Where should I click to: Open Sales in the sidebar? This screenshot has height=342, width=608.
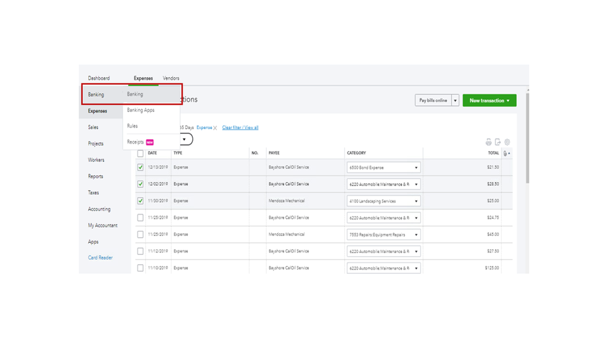[x=93, y=127]
